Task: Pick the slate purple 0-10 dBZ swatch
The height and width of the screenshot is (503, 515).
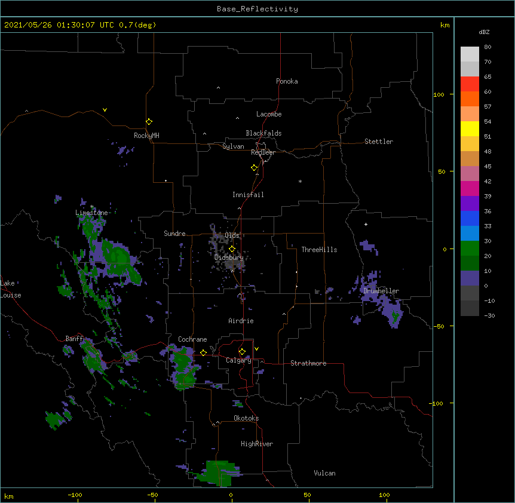Action: [x=470, y=278]
